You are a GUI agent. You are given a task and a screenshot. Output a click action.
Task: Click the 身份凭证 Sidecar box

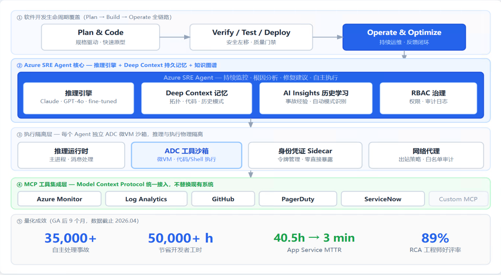(x=305, y=155)
